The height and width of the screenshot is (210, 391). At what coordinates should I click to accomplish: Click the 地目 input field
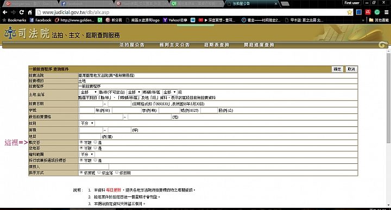(90, 137)
